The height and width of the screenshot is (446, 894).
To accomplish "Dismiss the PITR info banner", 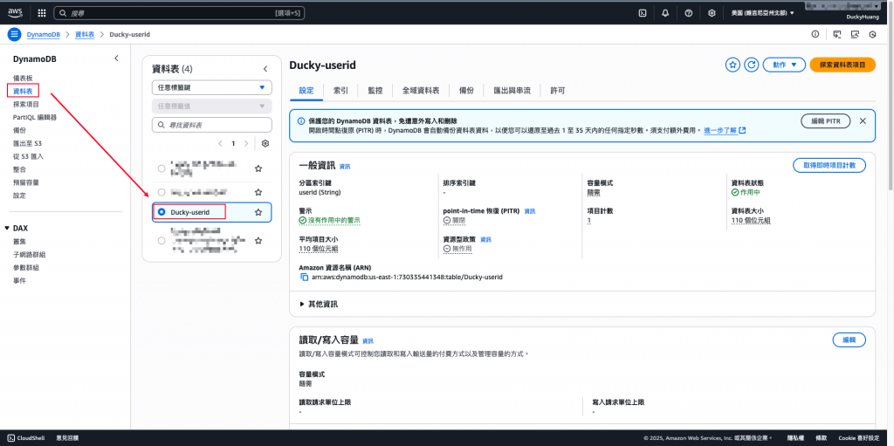I will [x=863, y=121].
